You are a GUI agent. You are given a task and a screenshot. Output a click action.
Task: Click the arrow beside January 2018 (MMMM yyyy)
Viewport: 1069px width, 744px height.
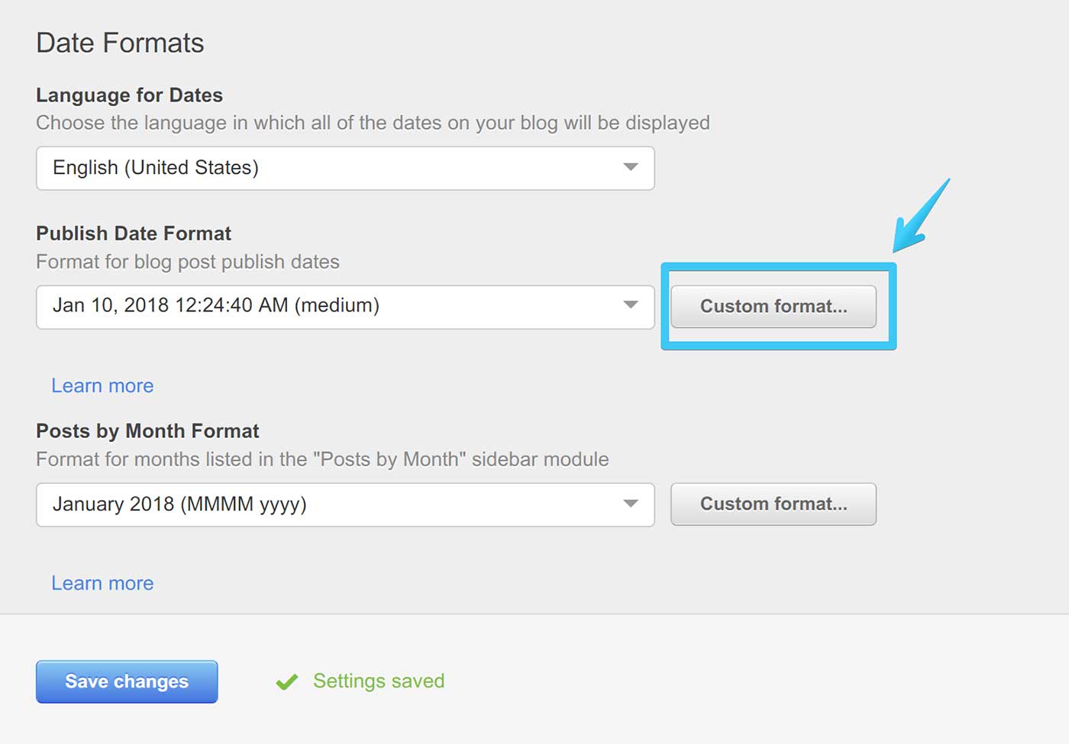(631, 504)
